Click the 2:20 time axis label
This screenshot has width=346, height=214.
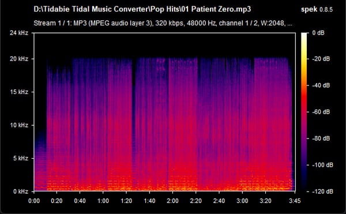click(x=195, y=201)
